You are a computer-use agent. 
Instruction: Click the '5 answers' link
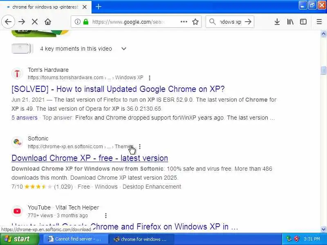[x=25, y=118]
